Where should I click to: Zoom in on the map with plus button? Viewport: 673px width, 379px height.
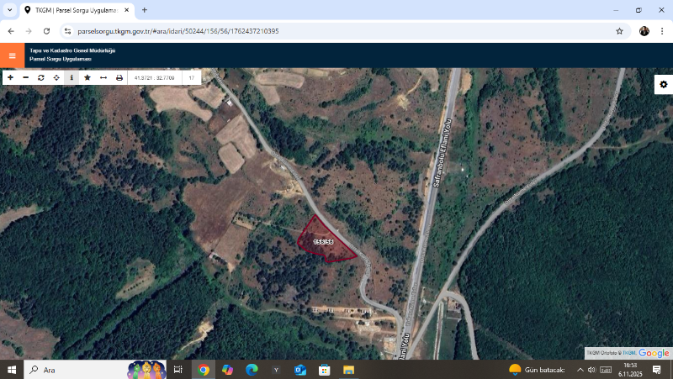(10, 77)
